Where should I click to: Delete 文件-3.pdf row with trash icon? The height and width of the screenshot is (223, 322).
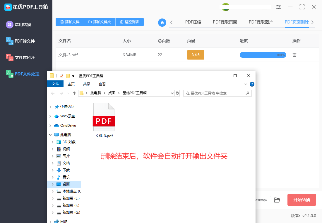click(294, 55)
